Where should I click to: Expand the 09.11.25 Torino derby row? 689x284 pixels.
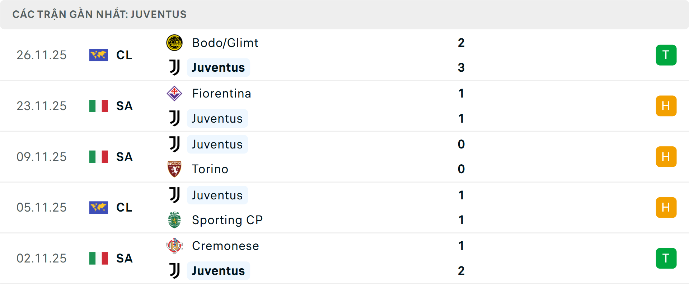344,157
